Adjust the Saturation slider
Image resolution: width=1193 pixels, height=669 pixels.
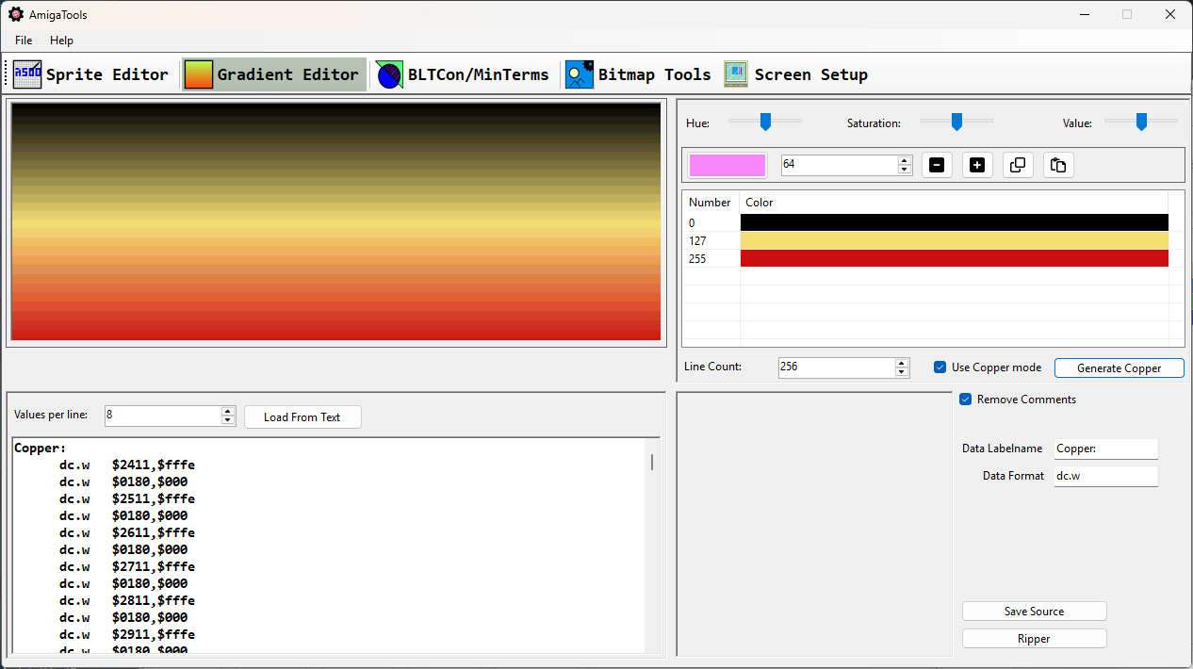pyautogui.click(x=956, y=122)
